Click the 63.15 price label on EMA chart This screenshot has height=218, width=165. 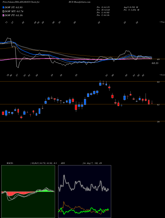[155, 63]
